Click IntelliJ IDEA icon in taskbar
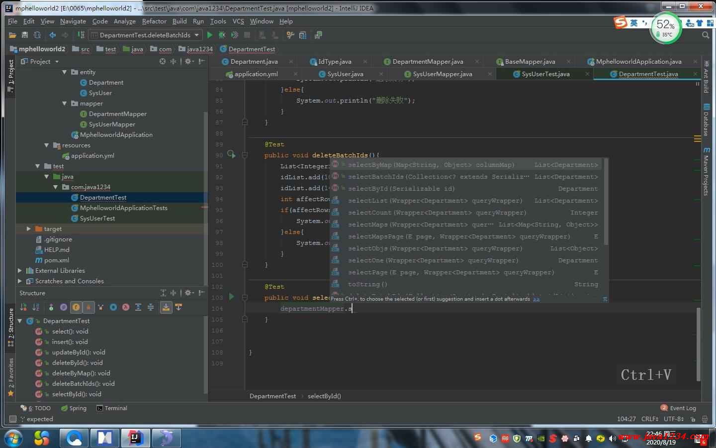Viewport: 716px width, 448px height. pyautogui.click(x=135, y=438)
